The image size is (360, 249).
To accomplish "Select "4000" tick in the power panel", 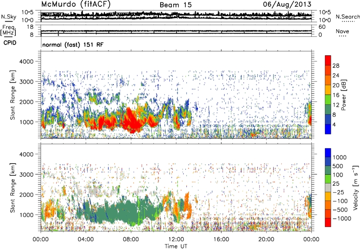I will [27, 62].
